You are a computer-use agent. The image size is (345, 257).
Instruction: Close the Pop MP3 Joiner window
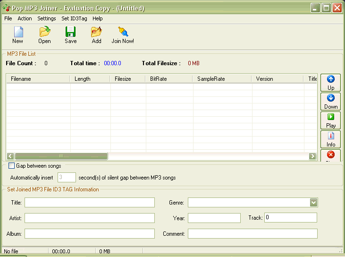tap(337, 8)
